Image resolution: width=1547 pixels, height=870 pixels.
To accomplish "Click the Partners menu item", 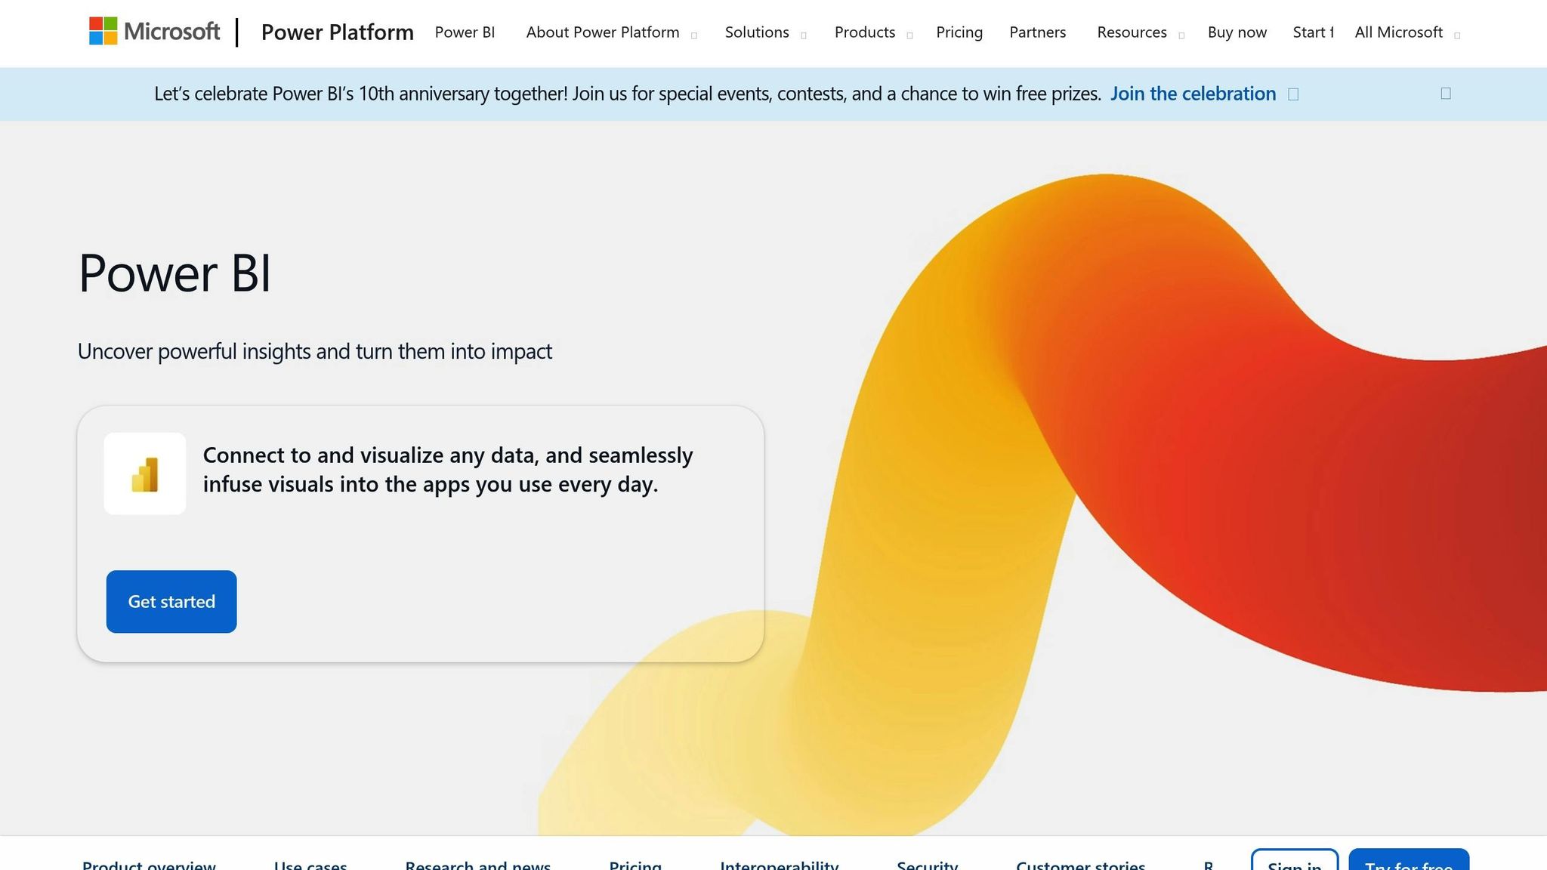I will (x=1037, y=32).
